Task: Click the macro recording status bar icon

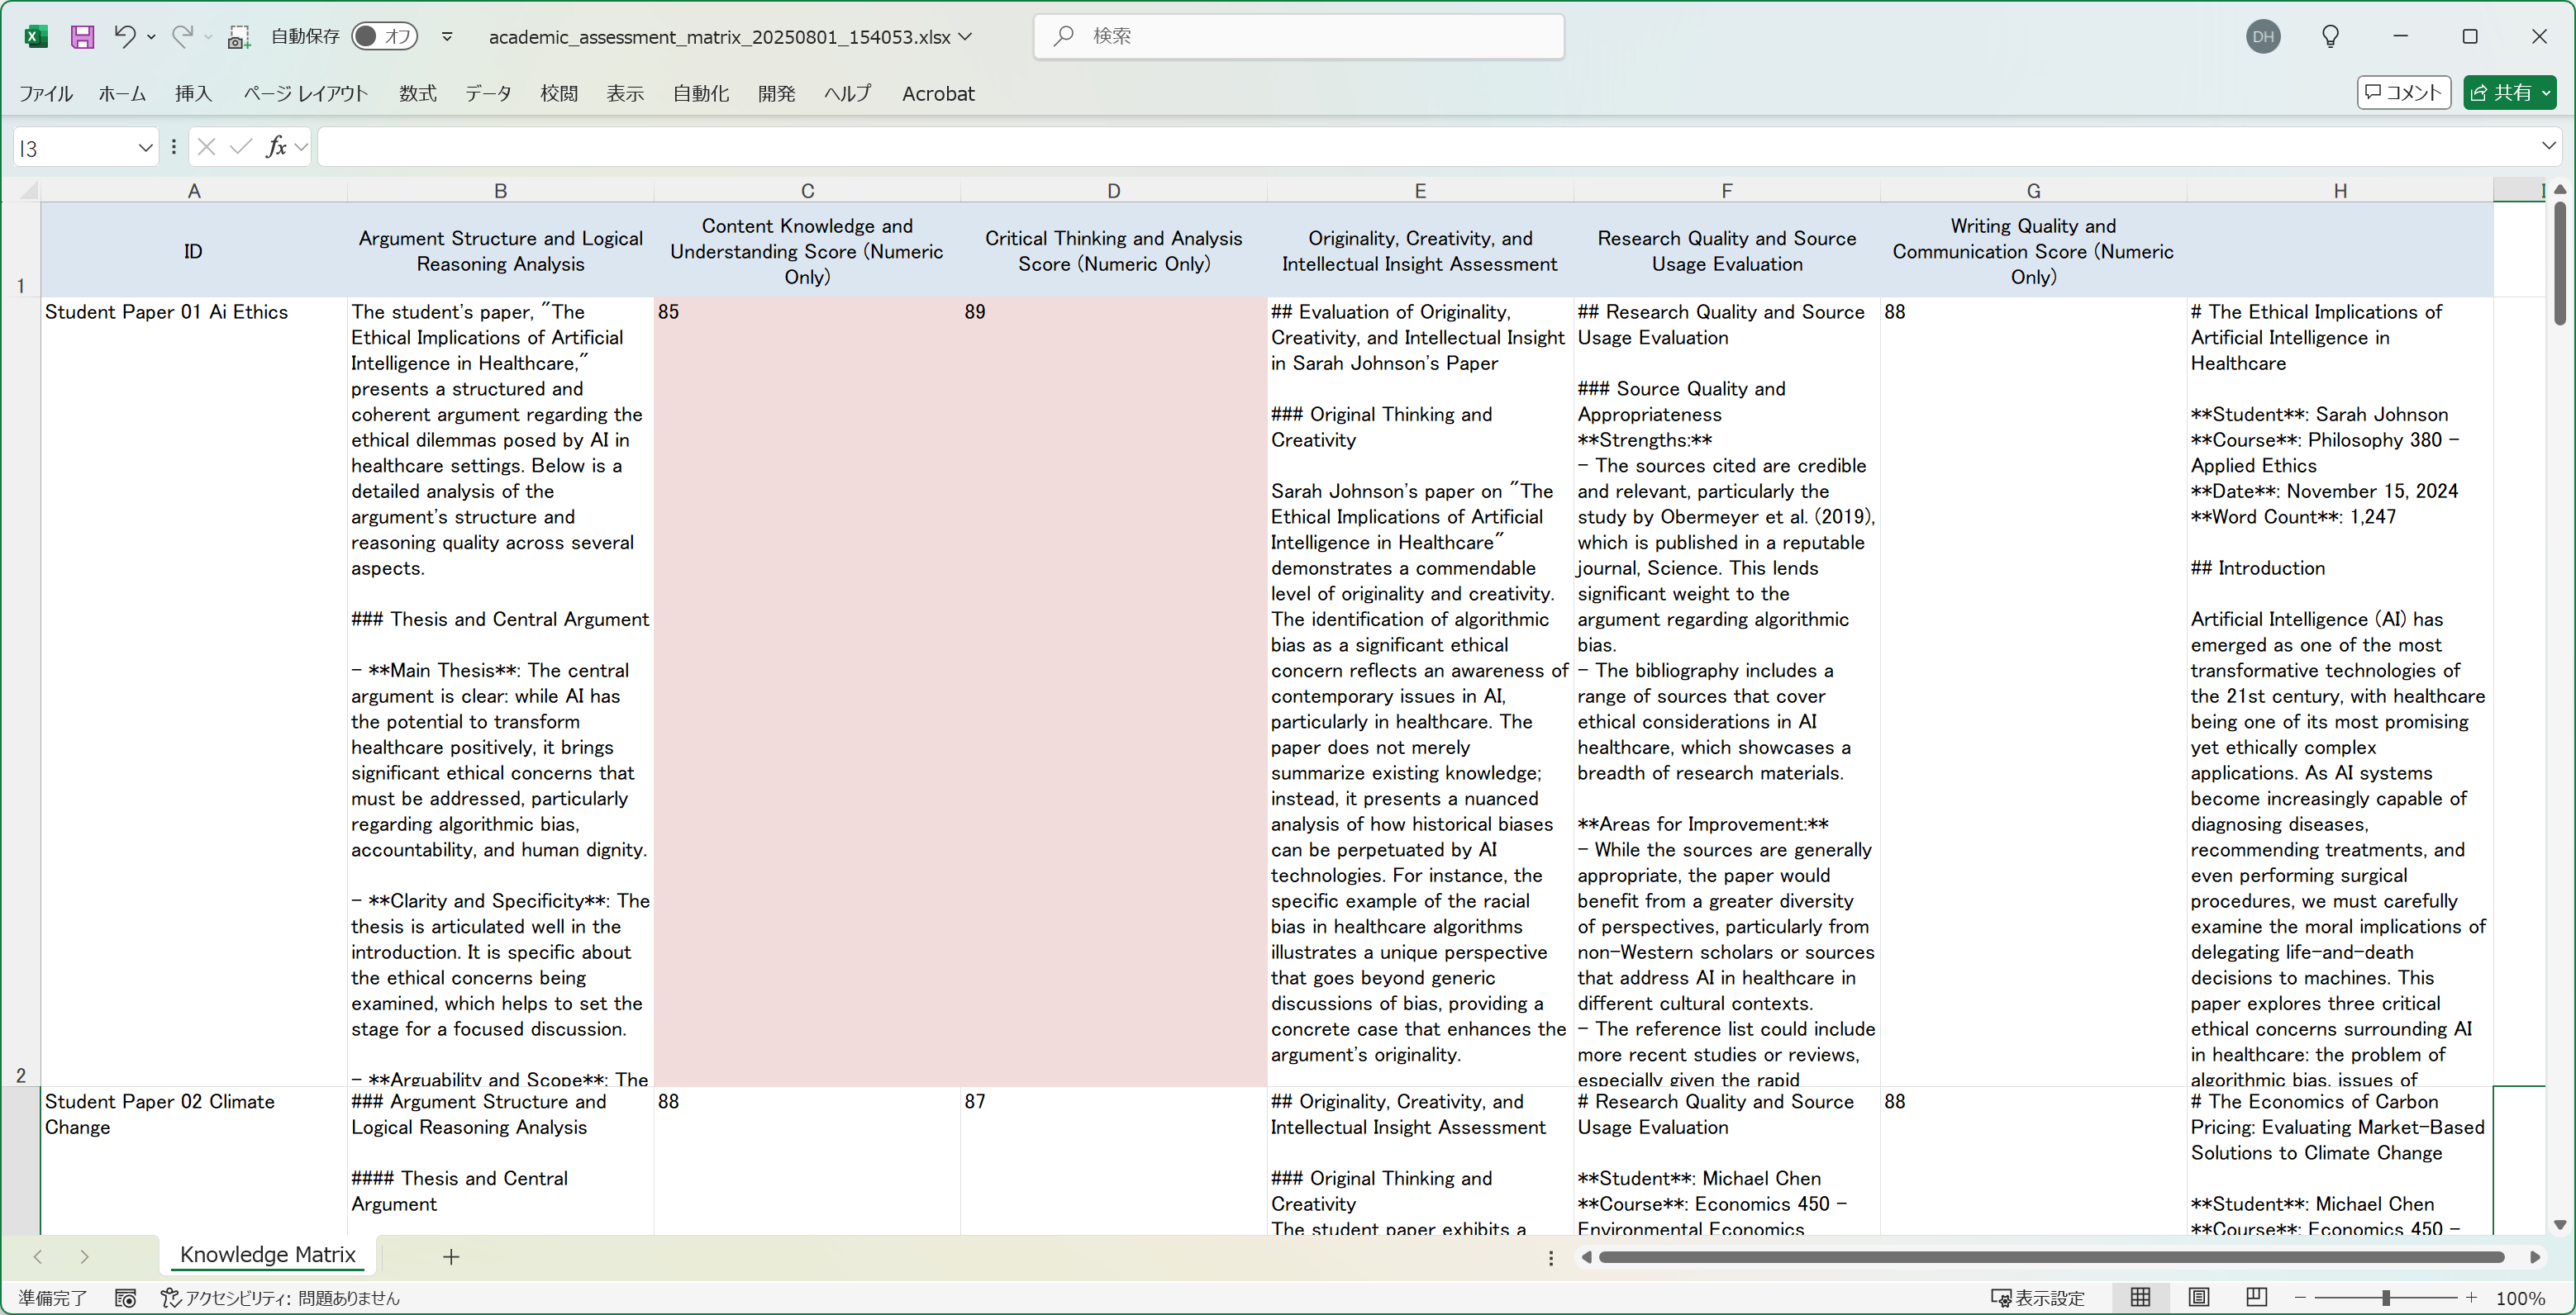Action: click(125, 1297)
